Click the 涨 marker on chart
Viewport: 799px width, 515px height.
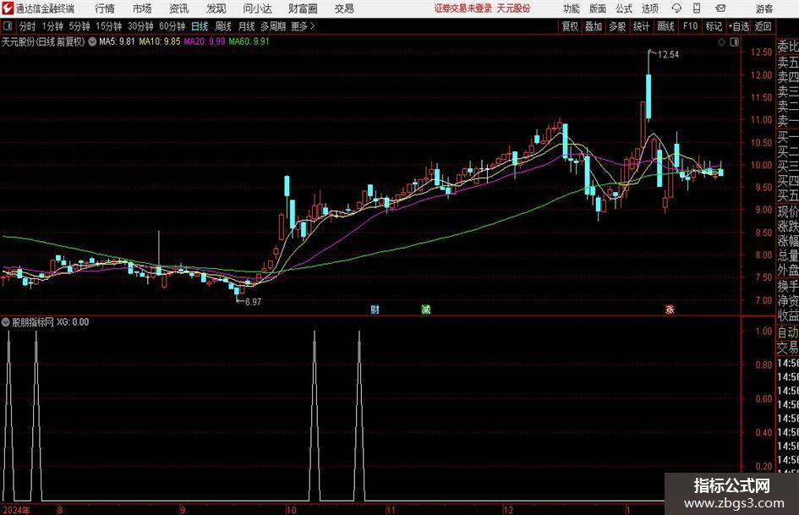[670, 310]
